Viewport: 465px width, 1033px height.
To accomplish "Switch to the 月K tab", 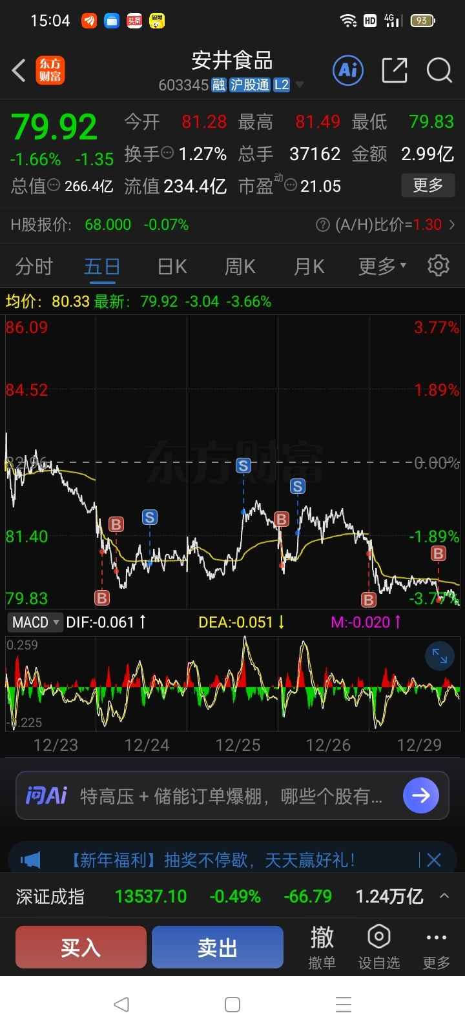I will pos(309,266).
